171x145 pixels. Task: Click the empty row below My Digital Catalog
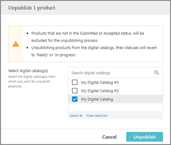click(115, 107)
